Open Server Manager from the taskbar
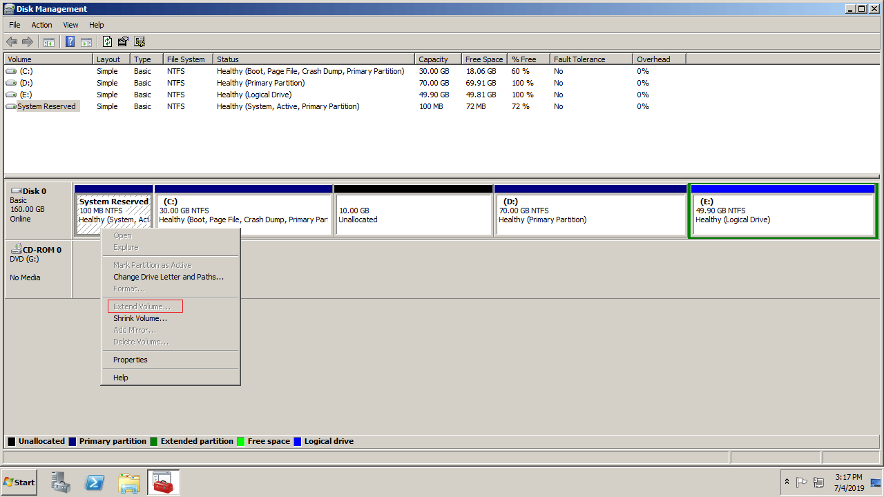The width and height of the screenshot is (884, 497). click(61, 483)
